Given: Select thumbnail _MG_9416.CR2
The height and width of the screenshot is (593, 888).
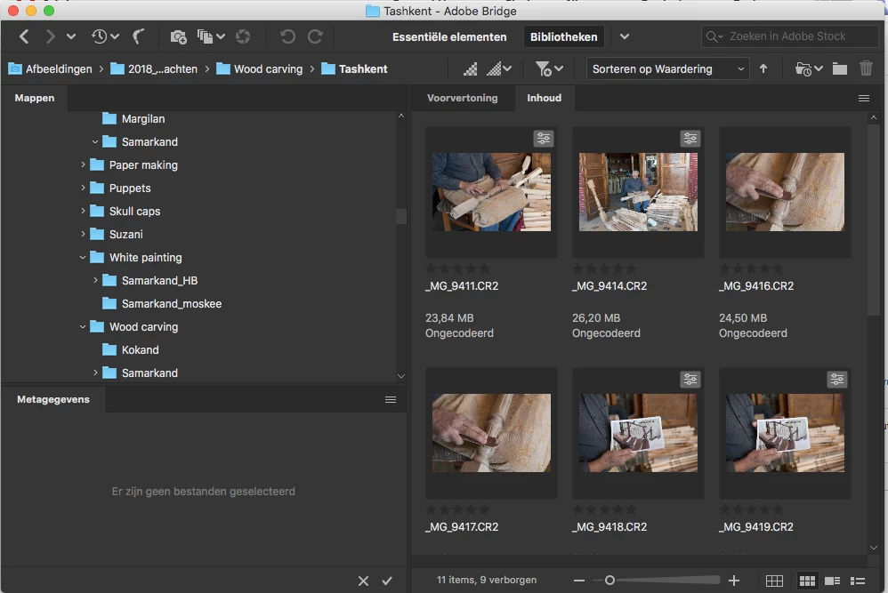Looking at the screenshot, I should click(785, 192).
